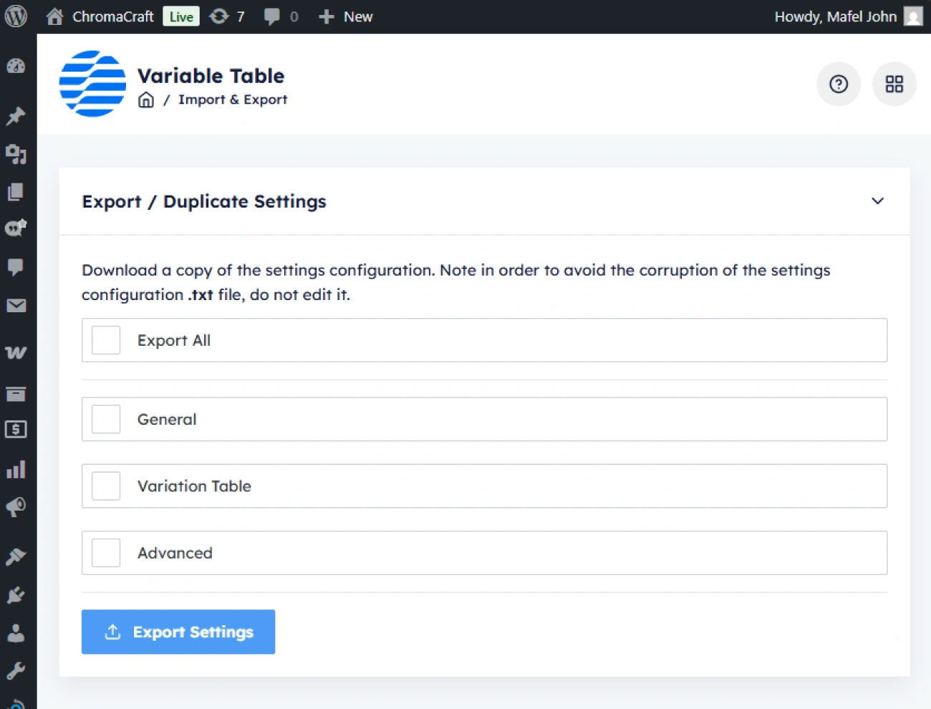The image size is (931, 709).
Task: Click the Export / Duplicate Settings heading
Action: [204, 201]
